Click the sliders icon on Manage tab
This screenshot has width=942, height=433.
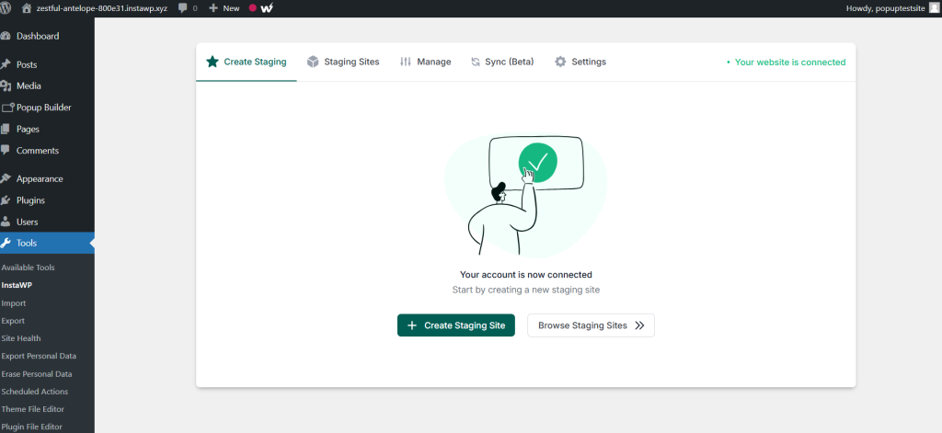tap(406, 62)
